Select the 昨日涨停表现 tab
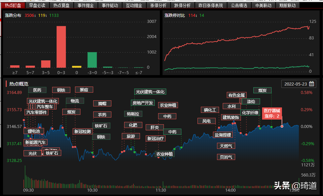 [x=211, y=5]
